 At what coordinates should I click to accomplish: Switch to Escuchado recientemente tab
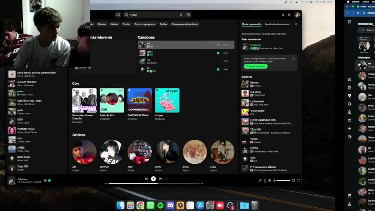point(277,24)
